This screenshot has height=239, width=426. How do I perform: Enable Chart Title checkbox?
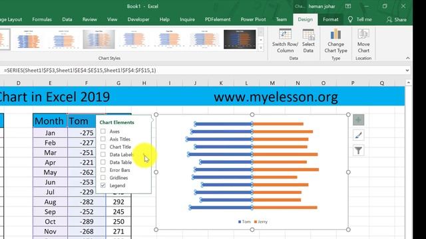click(103, 147)
